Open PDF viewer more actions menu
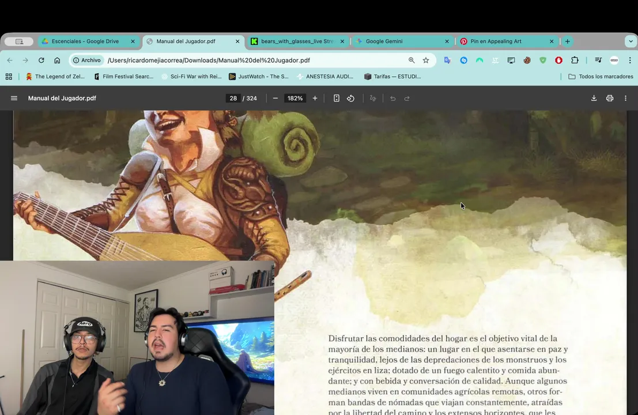This screenshot has height=415, width=638. tap(625, 98)
